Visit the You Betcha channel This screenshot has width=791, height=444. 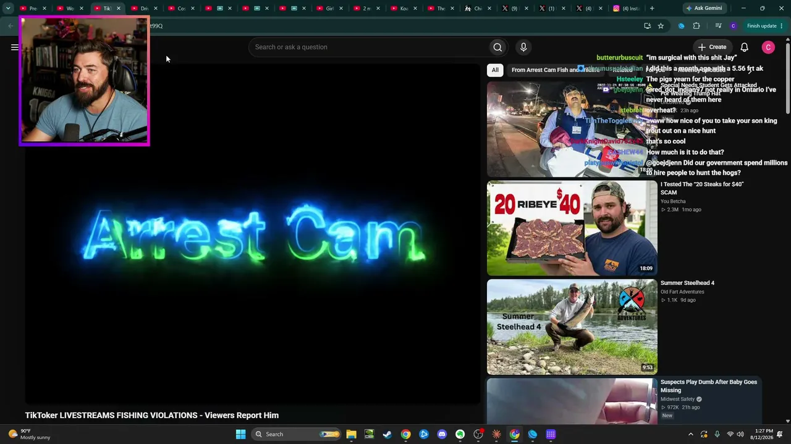coord(673,201)
